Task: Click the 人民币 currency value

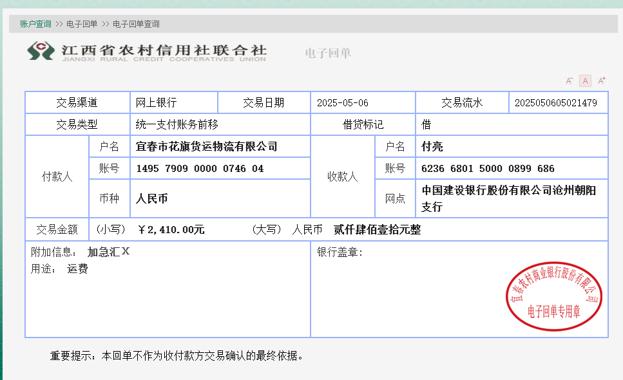Action: (151, 198)
